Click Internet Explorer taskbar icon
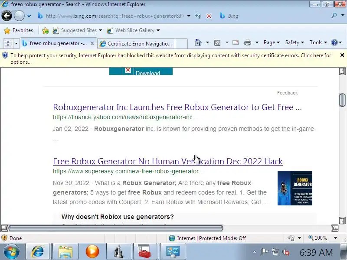This screenshot has height=260, width=347. (x=38, y=251)
